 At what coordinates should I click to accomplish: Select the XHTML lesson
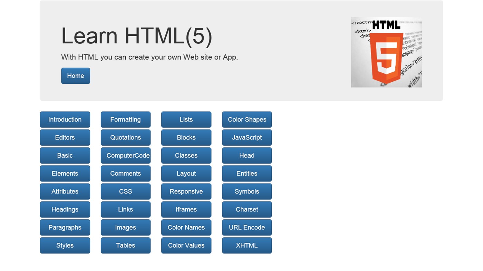click(x=247, y=245)
